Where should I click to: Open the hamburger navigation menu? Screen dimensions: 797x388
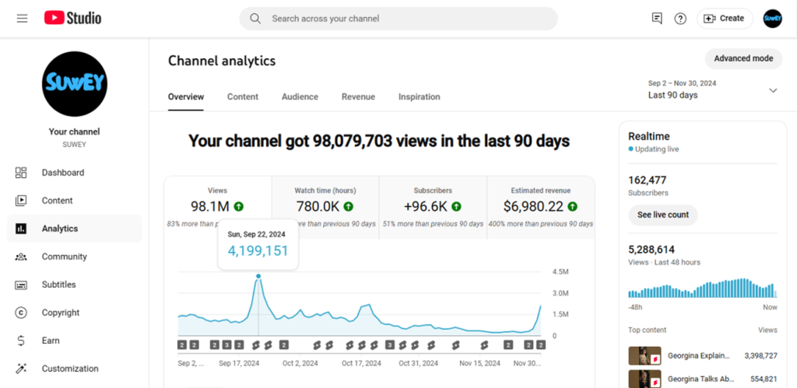(22, 19)
